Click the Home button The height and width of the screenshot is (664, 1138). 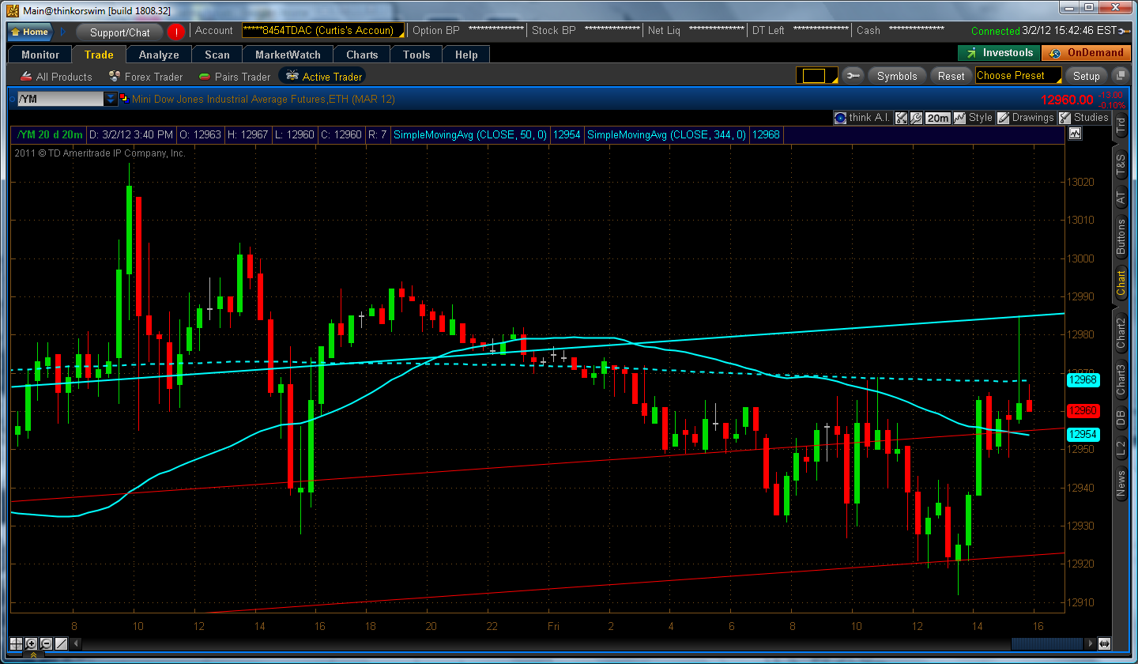[31, 32]
